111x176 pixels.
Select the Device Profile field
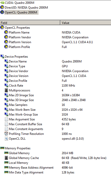pyautogui.click(x=18, y=81)
